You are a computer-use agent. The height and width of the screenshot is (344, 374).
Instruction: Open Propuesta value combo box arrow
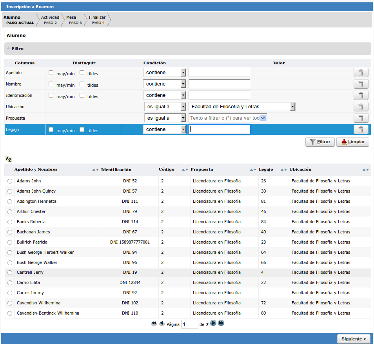[263, 118]
